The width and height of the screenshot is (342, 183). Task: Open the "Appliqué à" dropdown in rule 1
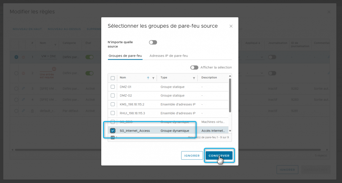255,57
